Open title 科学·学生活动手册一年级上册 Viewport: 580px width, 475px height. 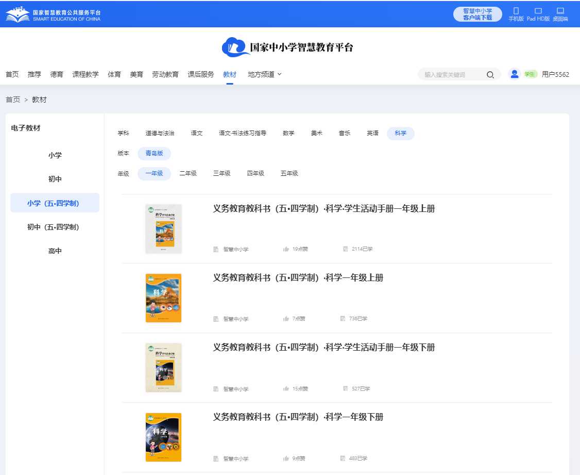point(323,209)
